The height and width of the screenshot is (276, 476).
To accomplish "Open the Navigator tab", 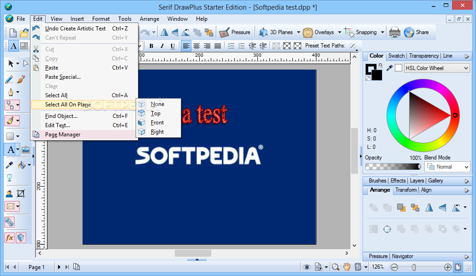I will coord(402,256).
